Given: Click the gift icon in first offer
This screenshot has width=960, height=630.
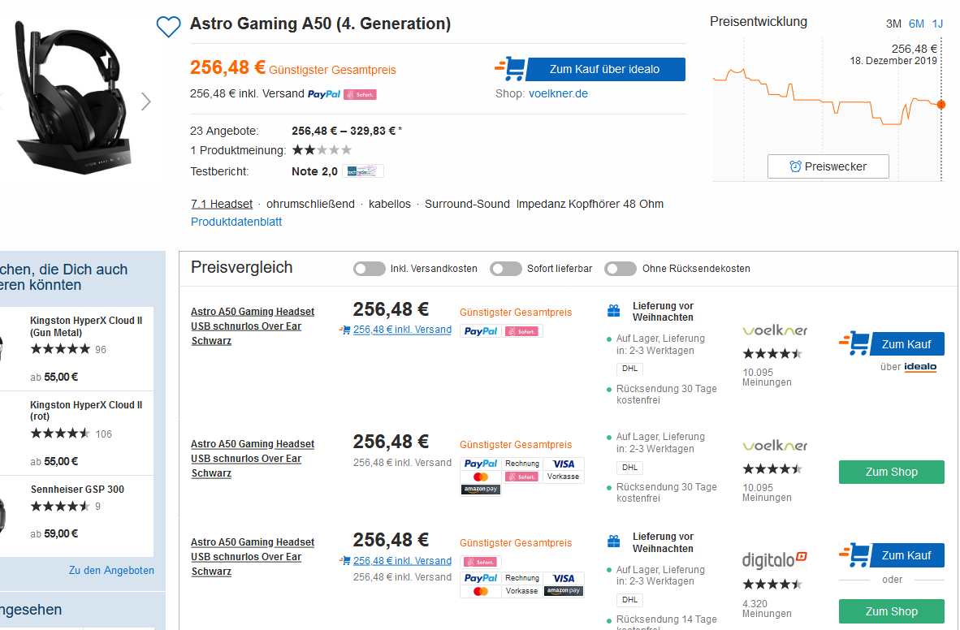Looking at the screenshot, I should point(614,311).
